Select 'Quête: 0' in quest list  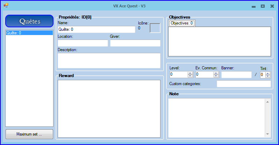click(29, 33)
